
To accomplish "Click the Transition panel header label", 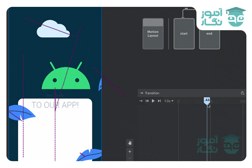I will point(152,93).
